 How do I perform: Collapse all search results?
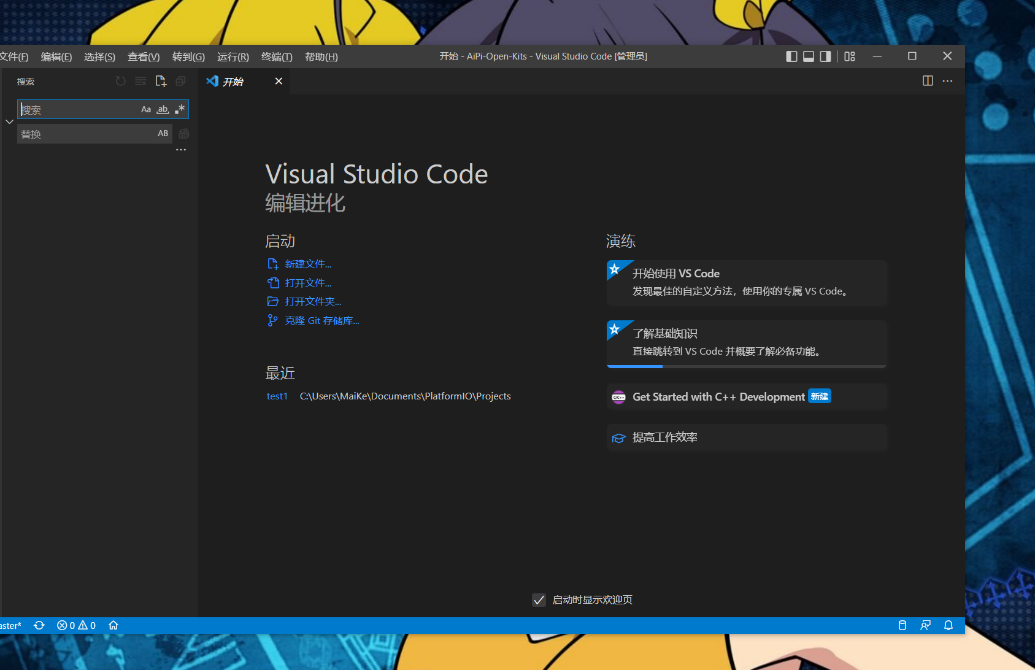point(180,81)
